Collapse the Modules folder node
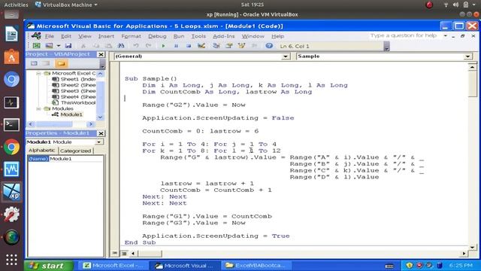481x271 pixels. (38, 108)
